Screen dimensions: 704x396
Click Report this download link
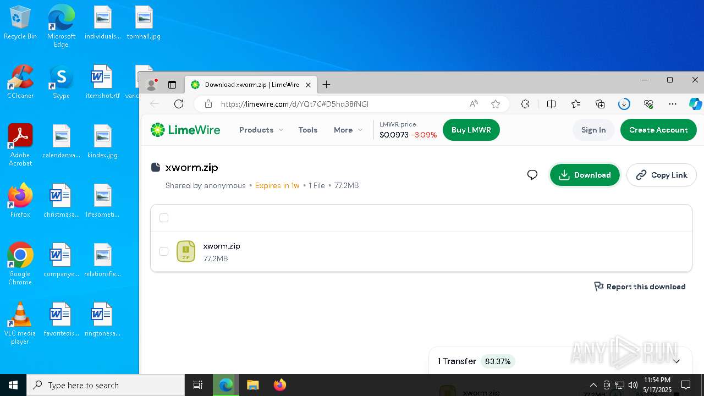[640, 287]
